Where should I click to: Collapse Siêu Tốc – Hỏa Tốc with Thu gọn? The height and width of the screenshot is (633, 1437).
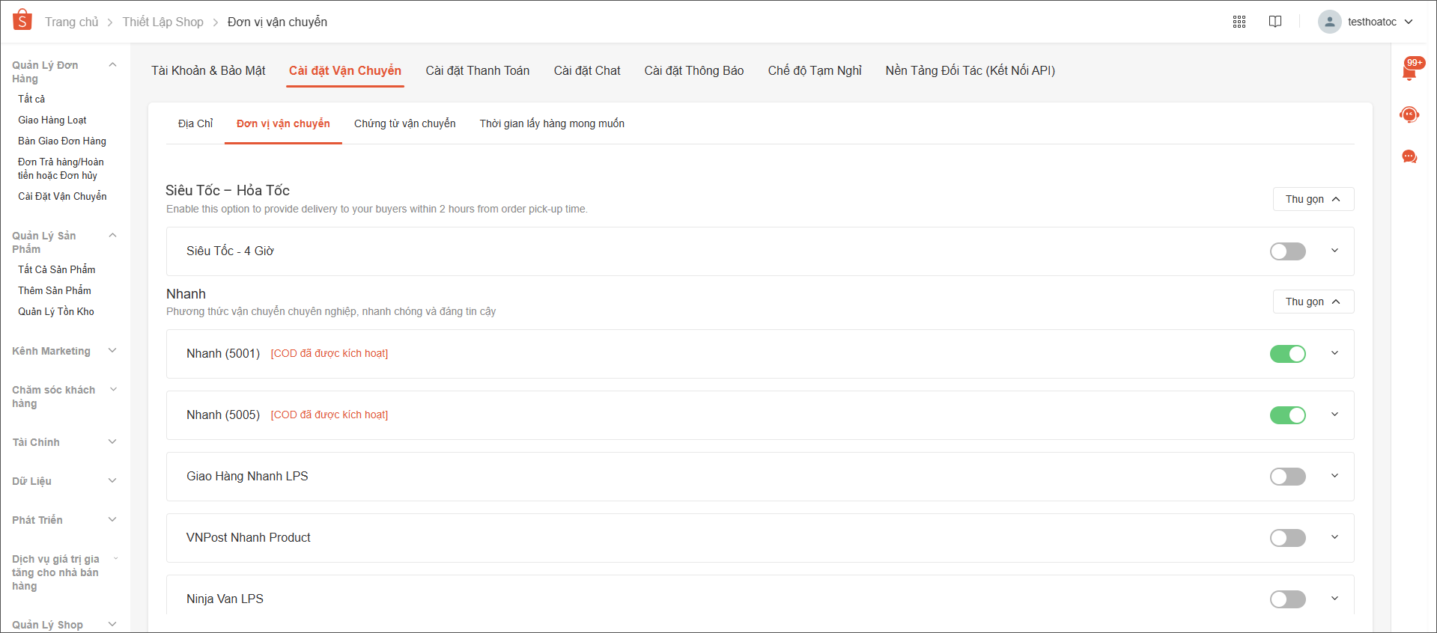click(1313, 199)
